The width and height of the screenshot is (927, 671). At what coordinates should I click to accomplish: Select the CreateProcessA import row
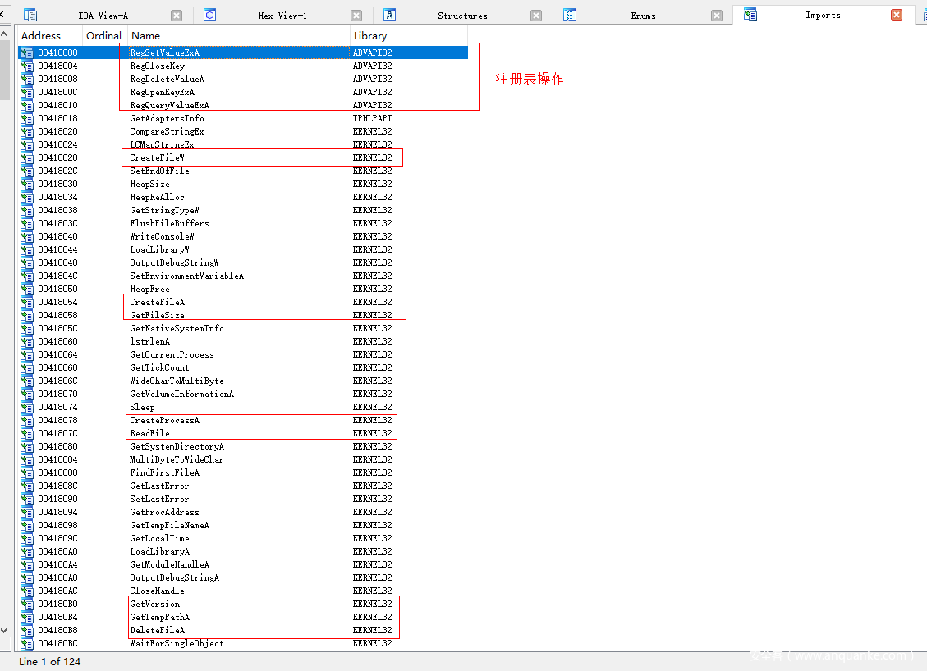(164, 420)
